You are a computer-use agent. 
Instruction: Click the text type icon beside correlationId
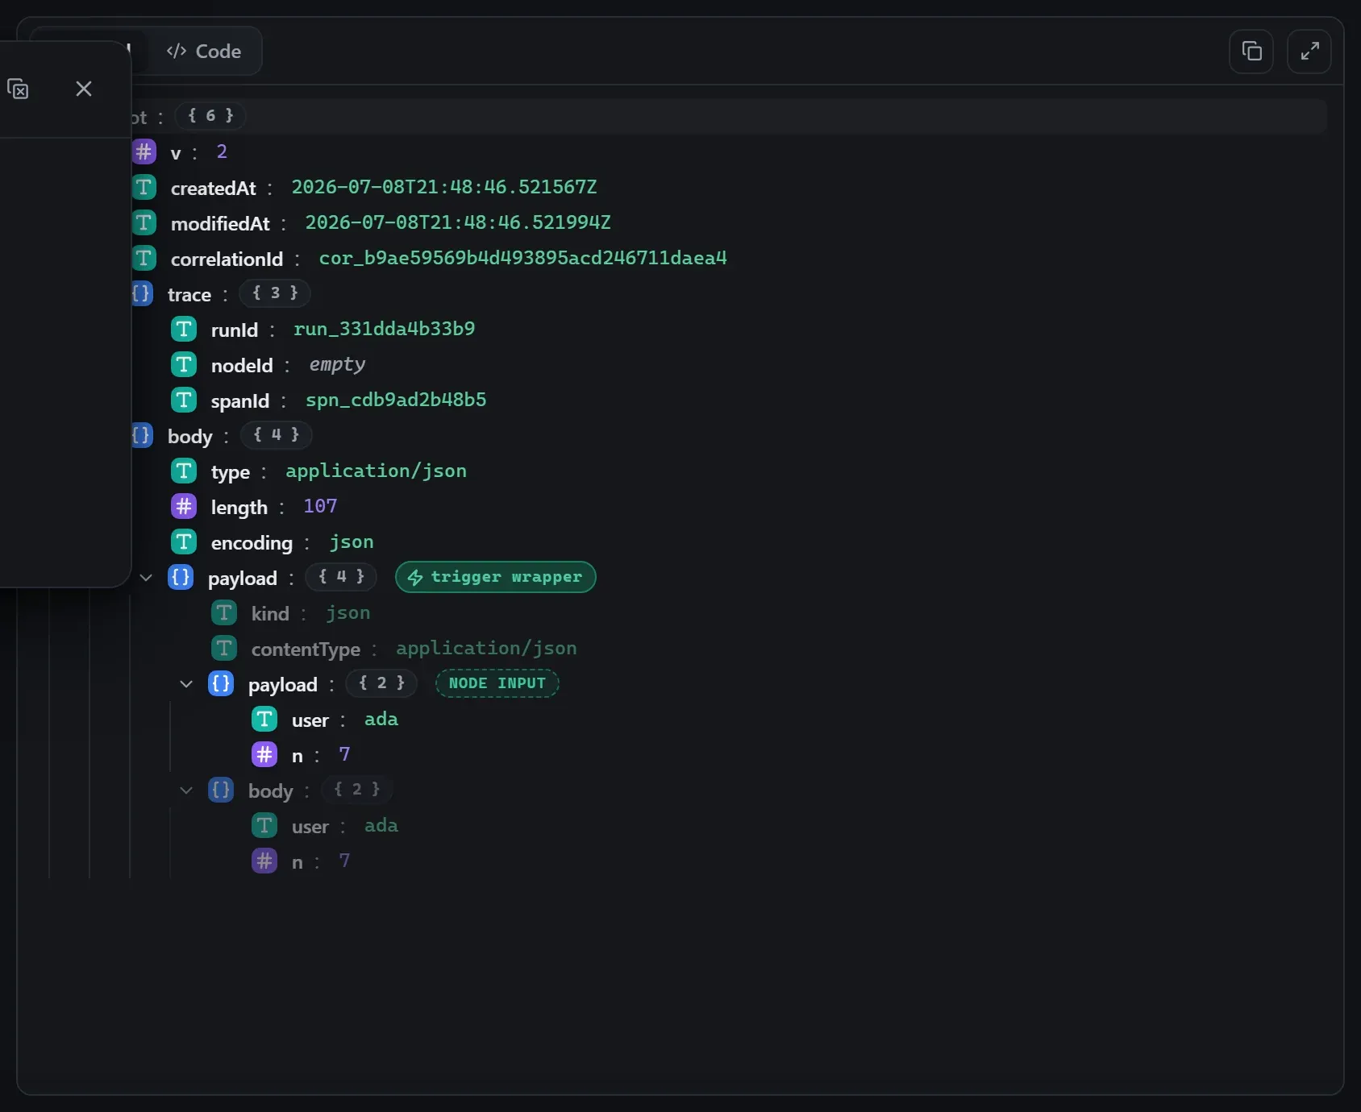(x=144, y=258)
